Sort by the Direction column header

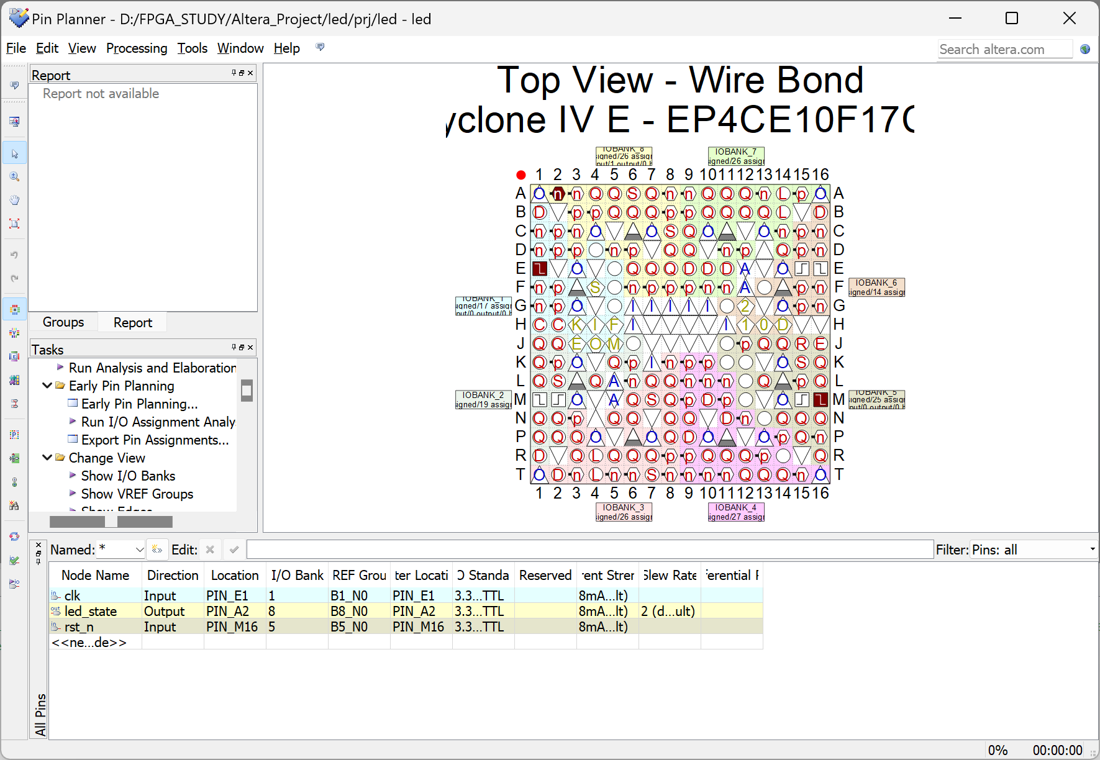173,576
